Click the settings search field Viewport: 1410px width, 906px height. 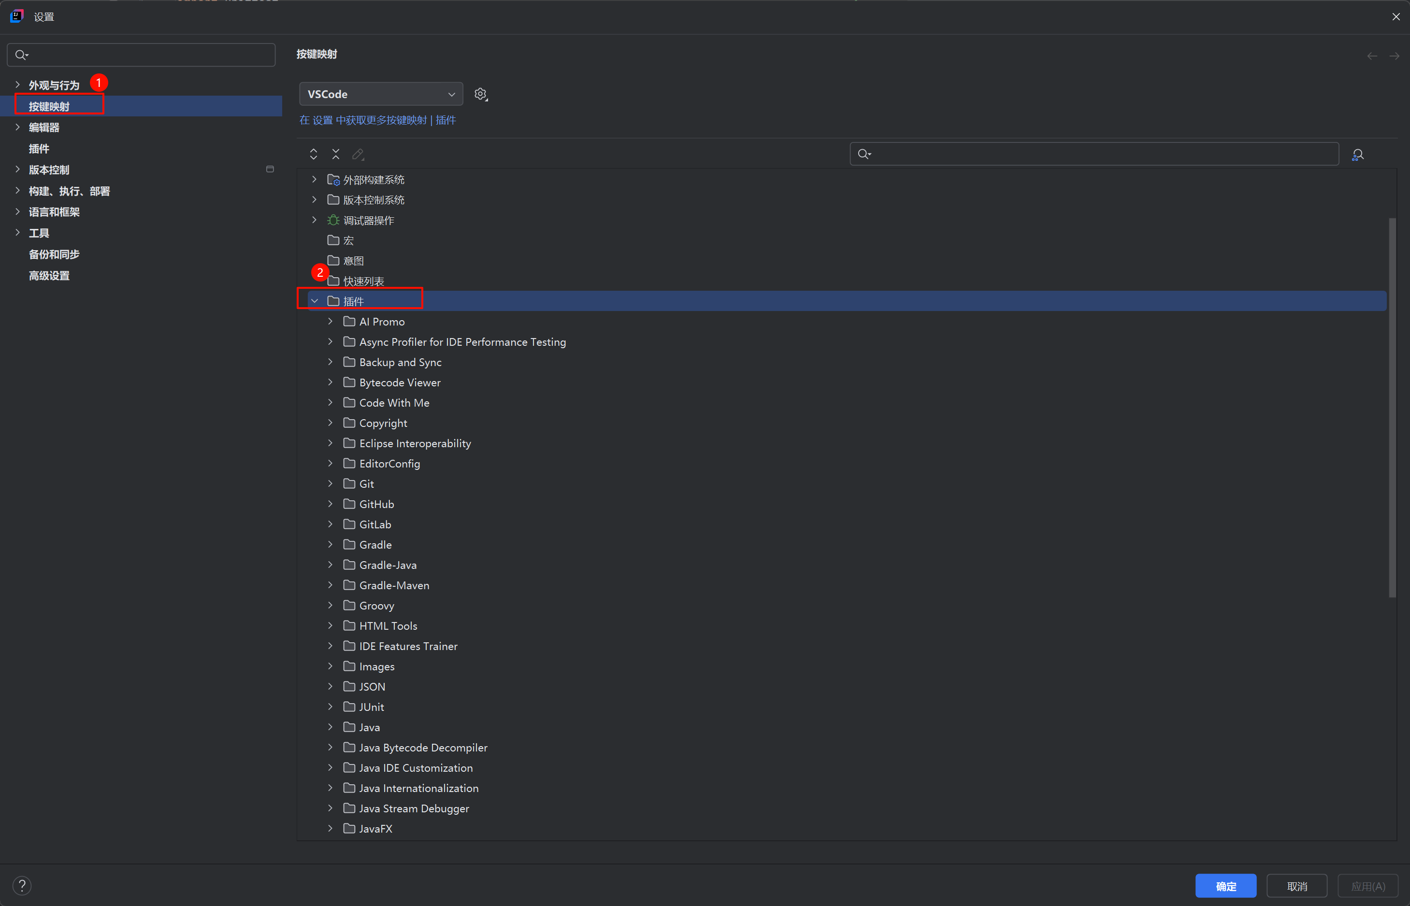141,55
